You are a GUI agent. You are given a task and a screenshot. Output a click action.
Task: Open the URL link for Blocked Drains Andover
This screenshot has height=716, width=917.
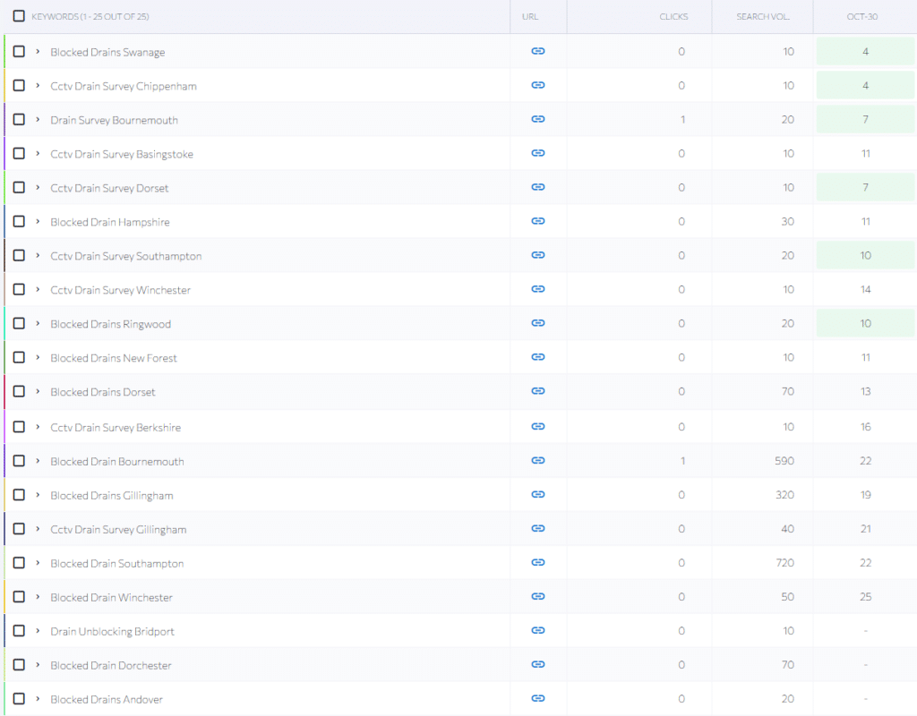click(x=537, y=699)
